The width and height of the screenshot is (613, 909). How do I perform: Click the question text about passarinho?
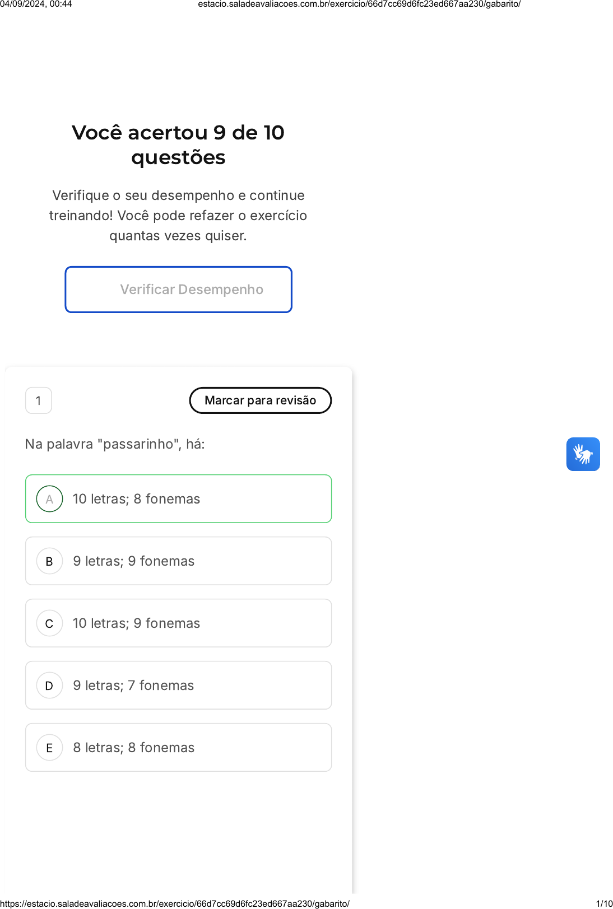(115, 444)
